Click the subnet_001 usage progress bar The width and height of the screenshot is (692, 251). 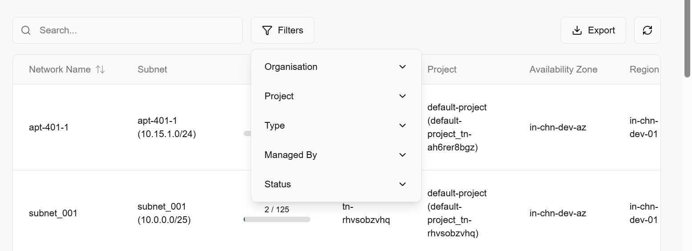point(277,219)
